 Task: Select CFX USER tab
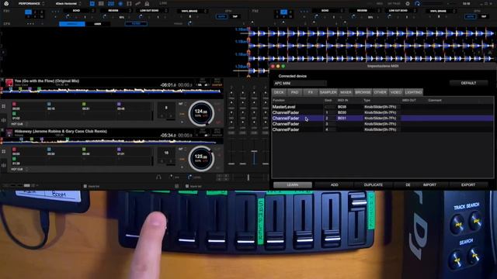[x=98, y=24]
